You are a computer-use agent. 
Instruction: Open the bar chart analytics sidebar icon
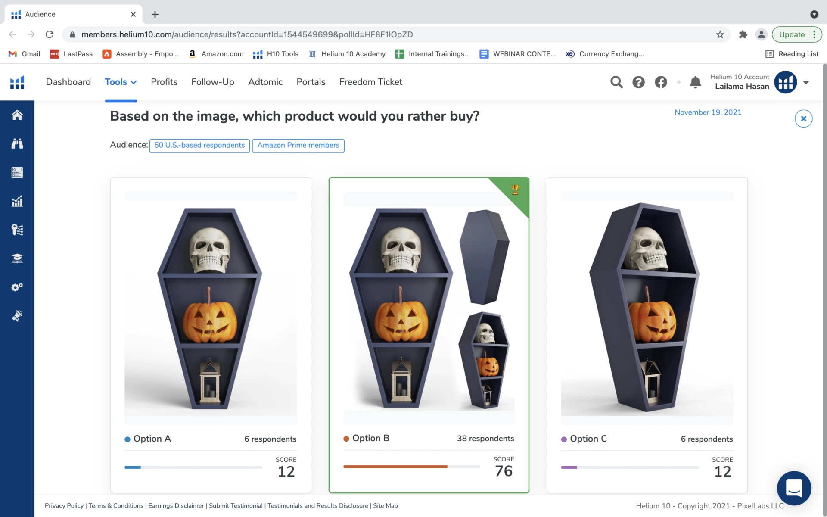click(17, 201)
